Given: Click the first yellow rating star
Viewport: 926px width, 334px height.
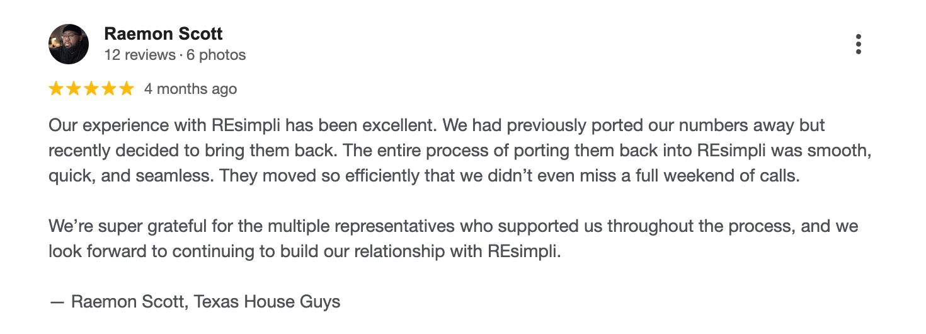Looking at the screenshot, I should tap(56, 89).
